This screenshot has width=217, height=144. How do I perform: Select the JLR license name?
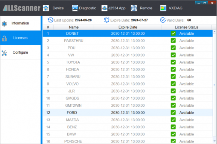[x=71, y=91]
